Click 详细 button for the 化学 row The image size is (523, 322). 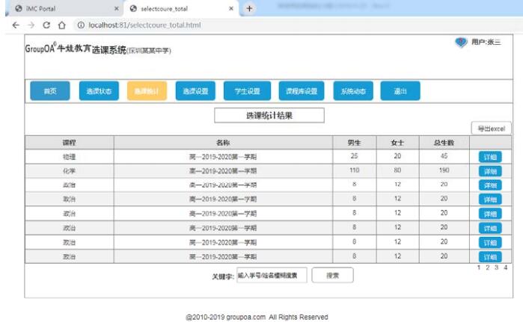490,171
